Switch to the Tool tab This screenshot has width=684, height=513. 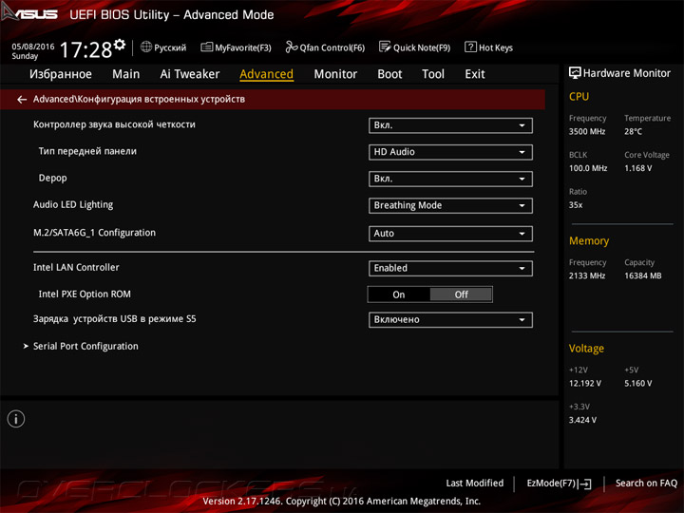tap(433, 74)
